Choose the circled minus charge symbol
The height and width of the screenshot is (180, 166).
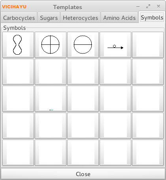(x=83, y=45)
